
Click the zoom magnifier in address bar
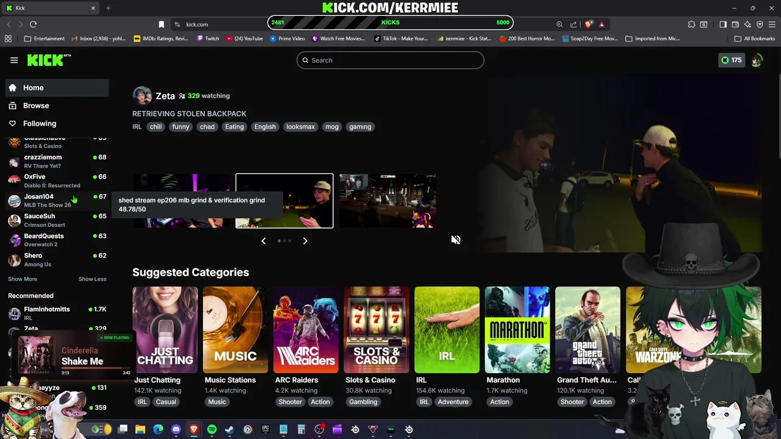pyautogui.click(x=560, y=24)
